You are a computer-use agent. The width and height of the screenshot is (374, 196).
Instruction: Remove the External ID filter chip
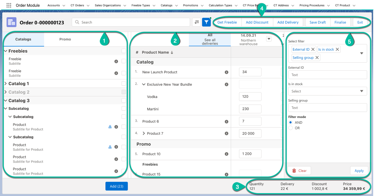pos(313,49)
